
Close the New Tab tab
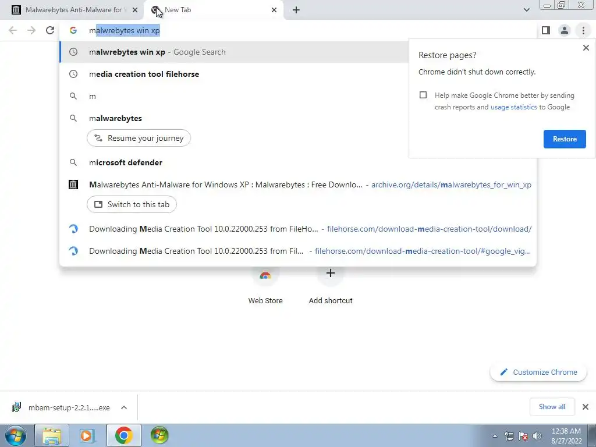[x=274, y=10]
